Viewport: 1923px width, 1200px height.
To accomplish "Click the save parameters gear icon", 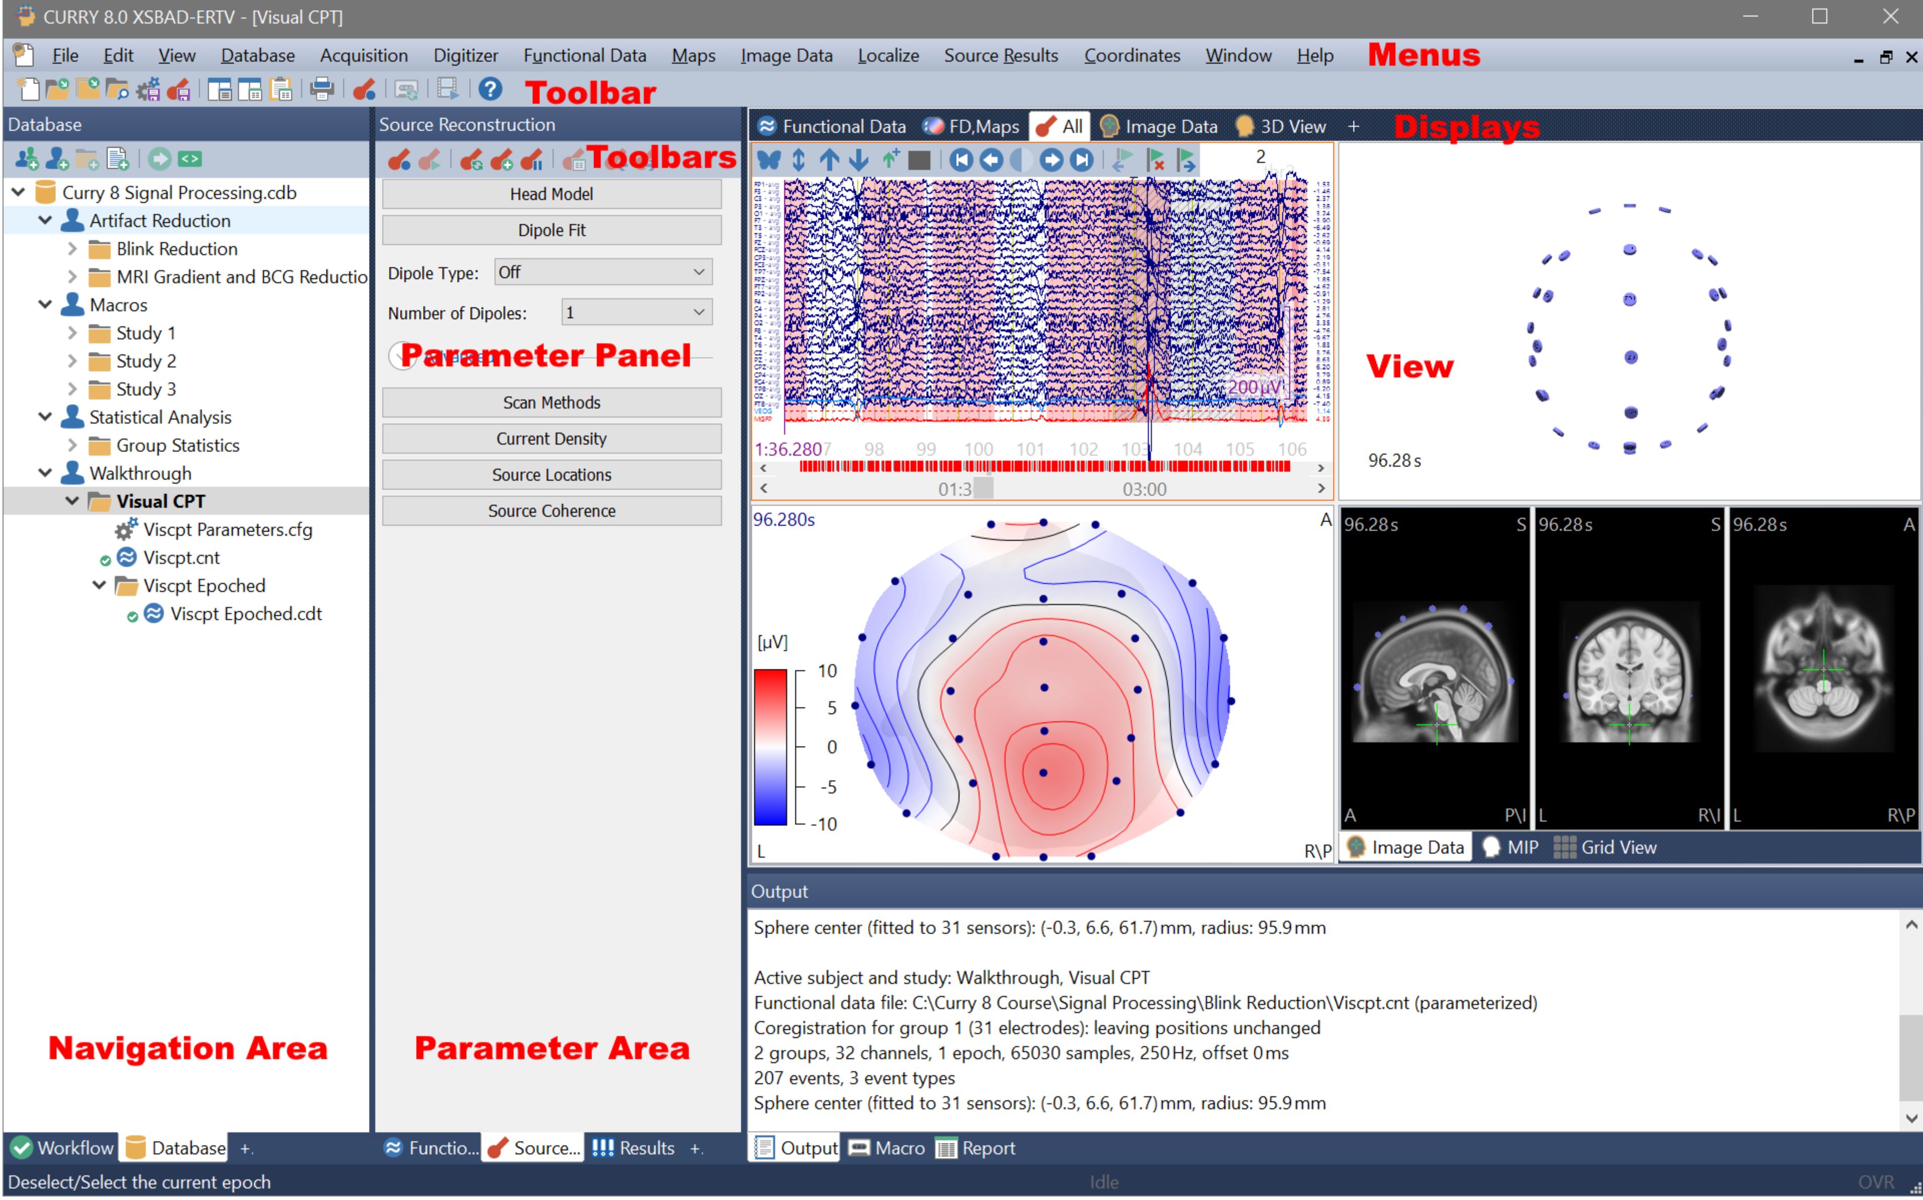I will tap(147, 89).
